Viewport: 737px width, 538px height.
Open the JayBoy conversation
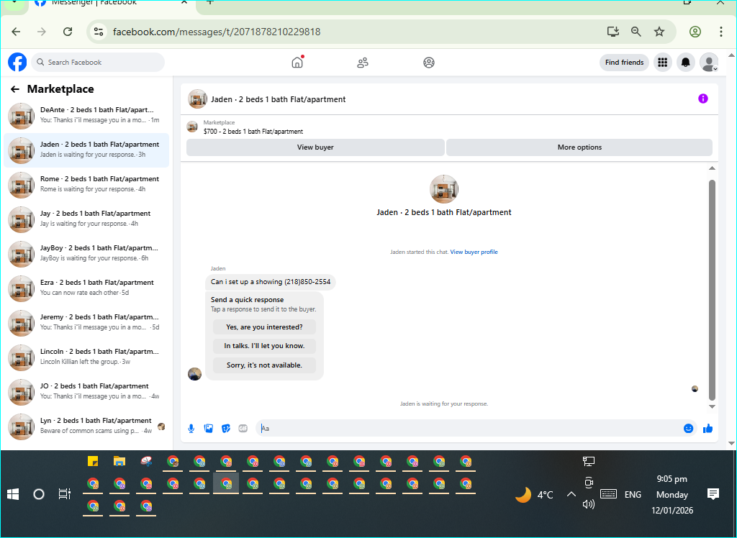pyautogui.click(x=86, y=254)
